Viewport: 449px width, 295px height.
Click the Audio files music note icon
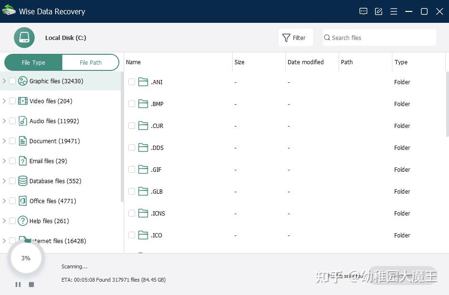point(23,121)
